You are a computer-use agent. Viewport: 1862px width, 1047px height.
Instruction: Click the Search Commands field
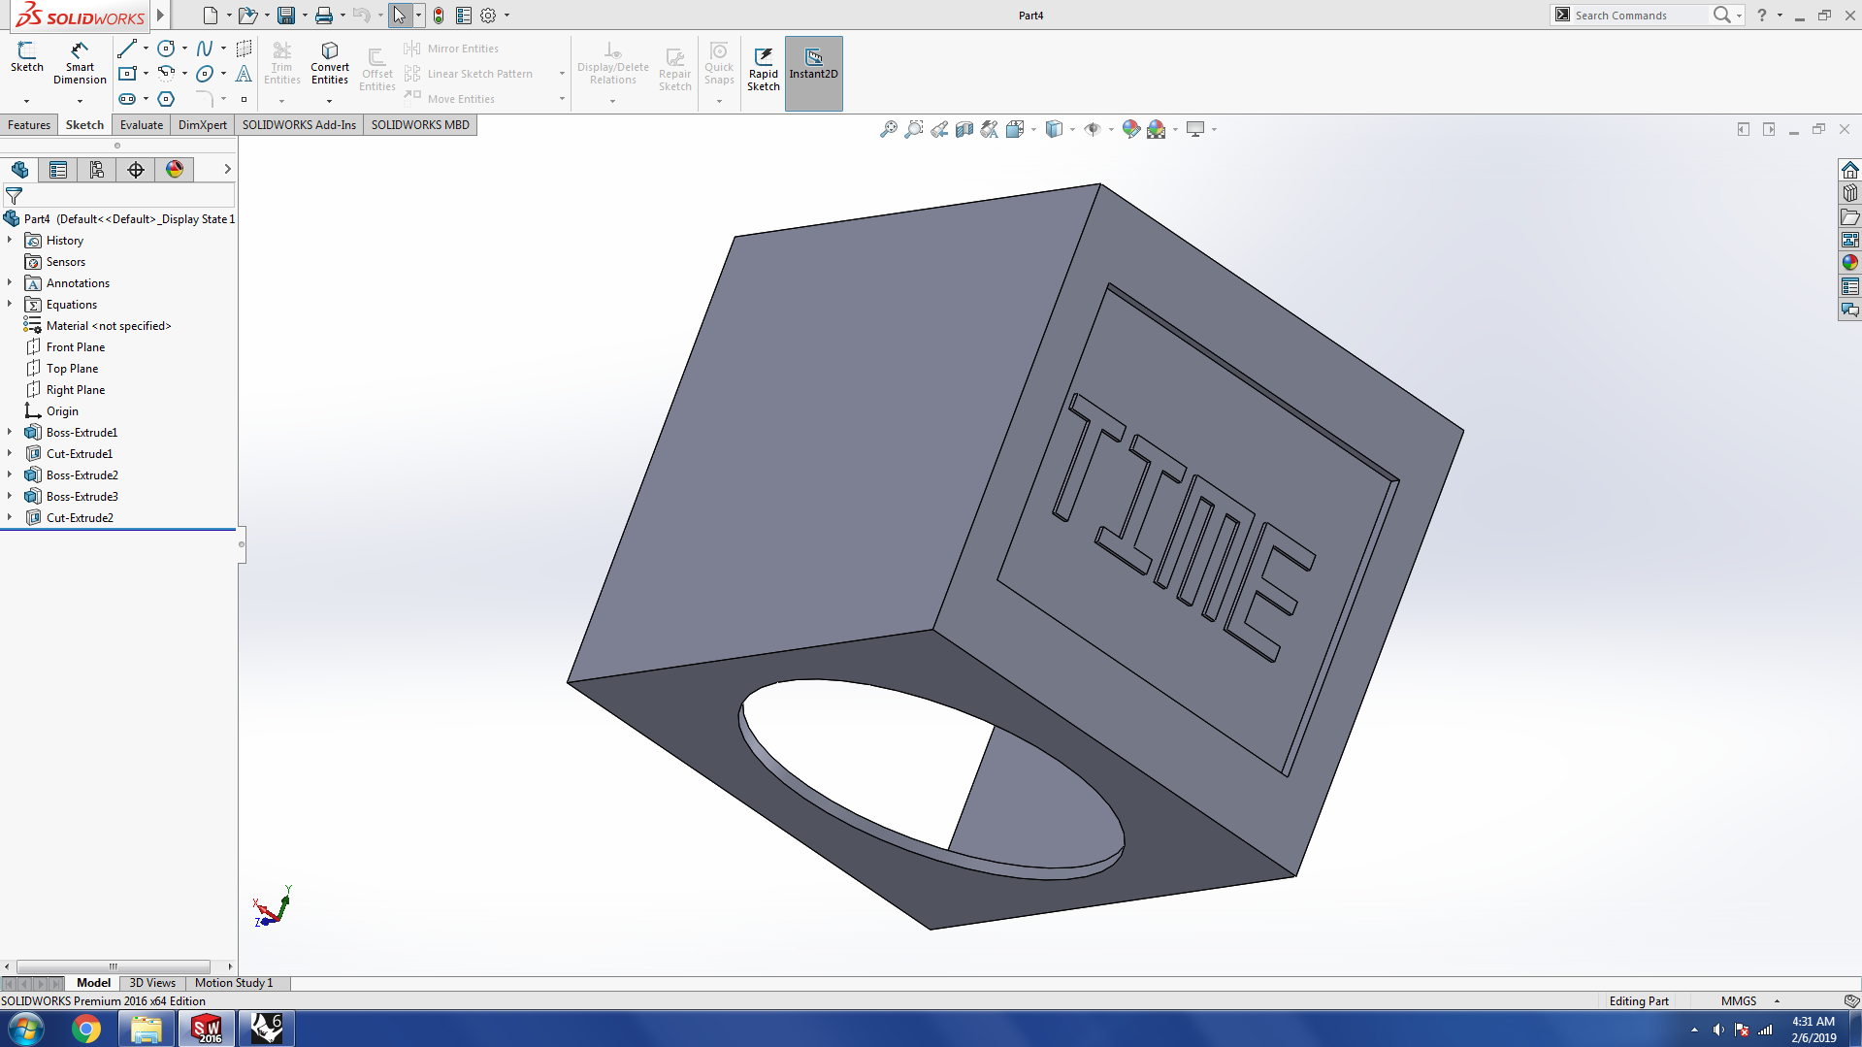tap(1640, 16)
